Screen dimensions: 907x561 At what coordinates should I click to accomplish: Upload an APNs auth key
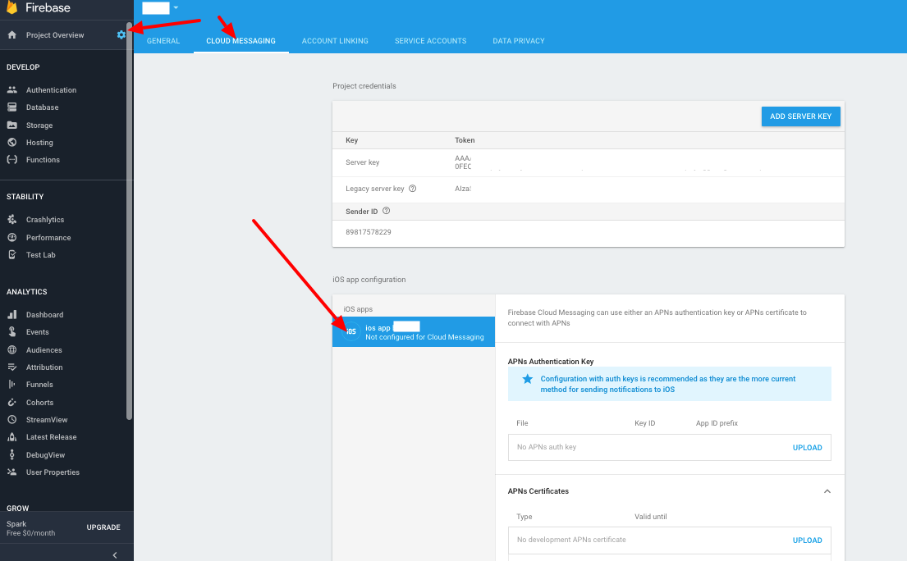tap(807, 447)
